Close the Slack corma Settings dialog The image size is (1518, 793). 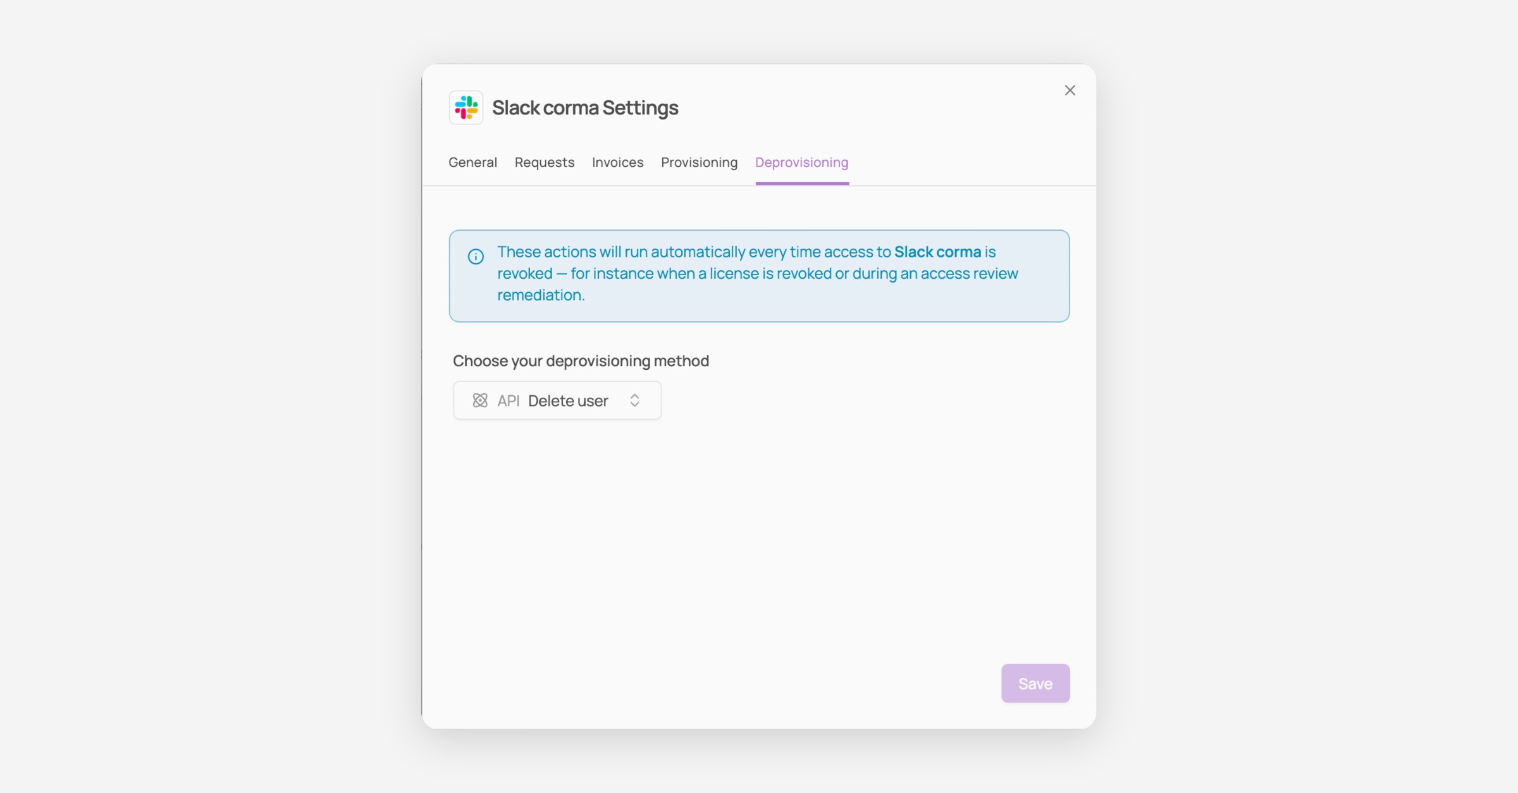(1070, 90)
